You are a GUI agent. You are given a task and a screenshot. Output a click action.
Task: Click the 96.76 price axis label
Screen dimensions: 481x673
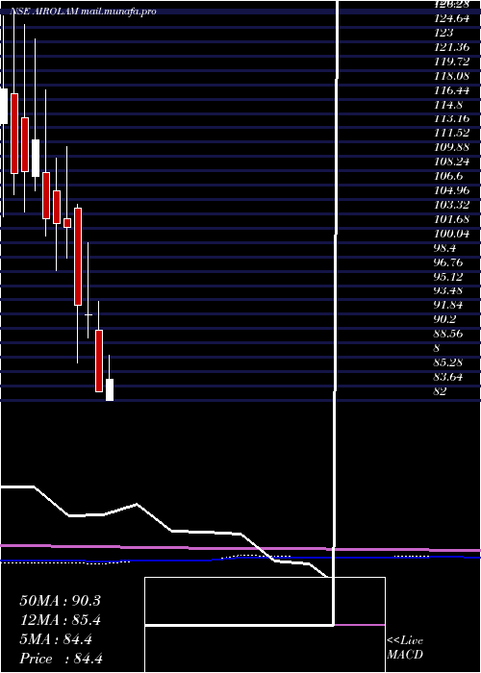coord(448,262)
